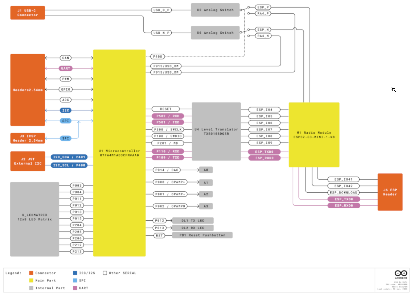Click the Other SERIAL legend box
Viewport: 411px width, 294px height.
click(x=105, y=273)
